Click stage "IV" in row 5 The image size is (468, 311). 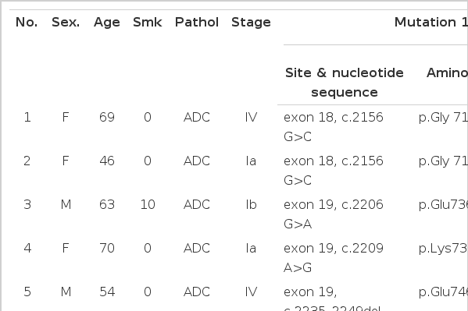(x=251, y=292)
